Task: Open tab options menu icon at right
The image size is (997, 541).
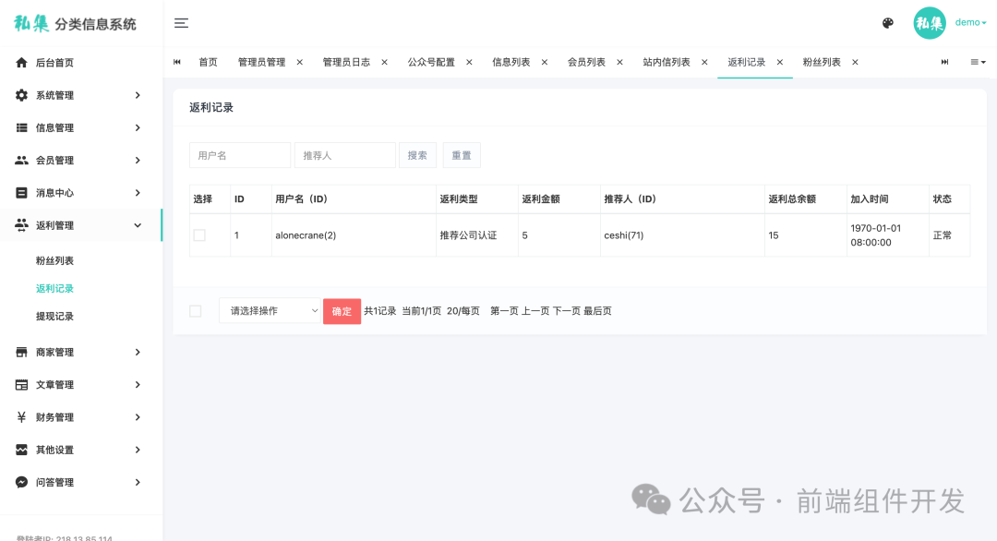Action: pyautogui.click(x=978, y=62)
